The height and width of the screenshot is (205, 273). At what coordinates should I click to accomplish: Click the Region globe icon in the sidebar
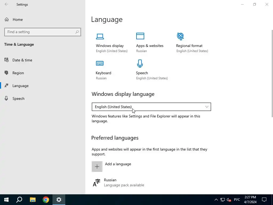coord(6,73)
